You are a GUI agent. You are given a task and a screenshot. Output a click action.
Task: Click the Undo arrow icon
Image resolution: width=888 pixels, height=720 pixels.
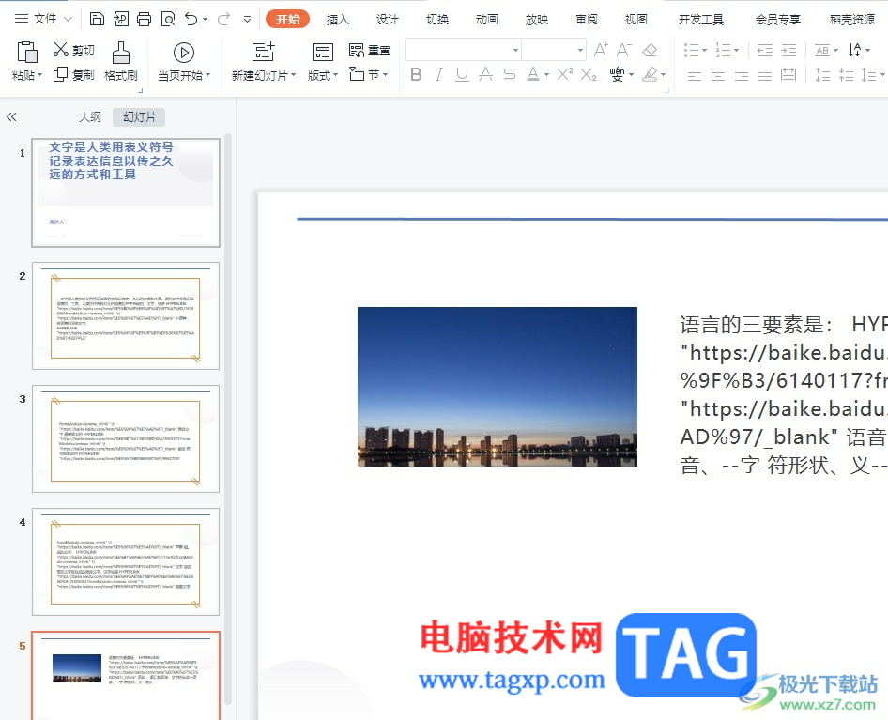click(x=191, y=20)
